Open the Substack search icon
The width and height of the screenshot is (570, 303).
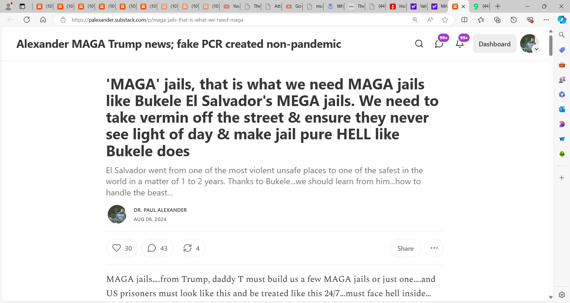tap(419, 44)
